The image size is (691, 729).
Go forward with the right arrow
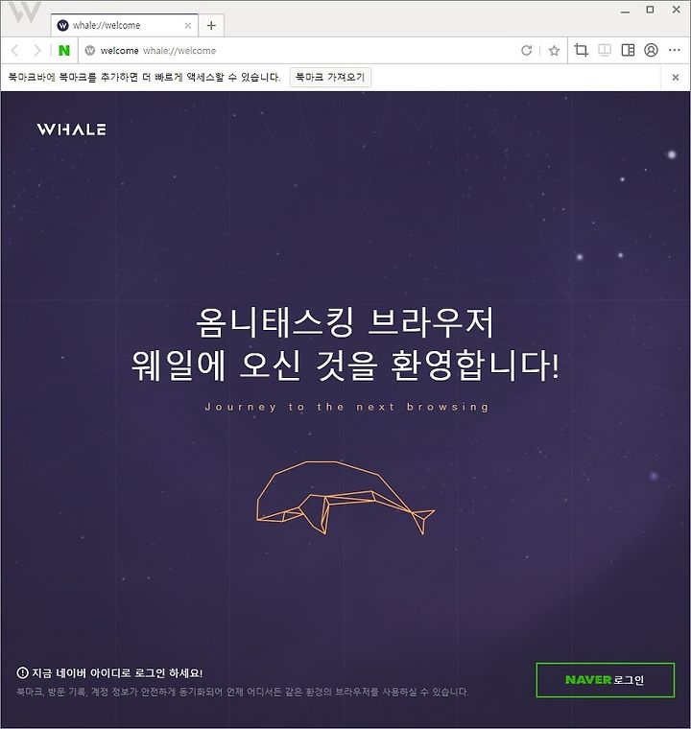click(37, 50)
